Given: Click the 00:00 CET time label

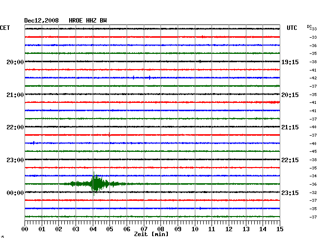Looking at the screenshot, I should [15, 193].
